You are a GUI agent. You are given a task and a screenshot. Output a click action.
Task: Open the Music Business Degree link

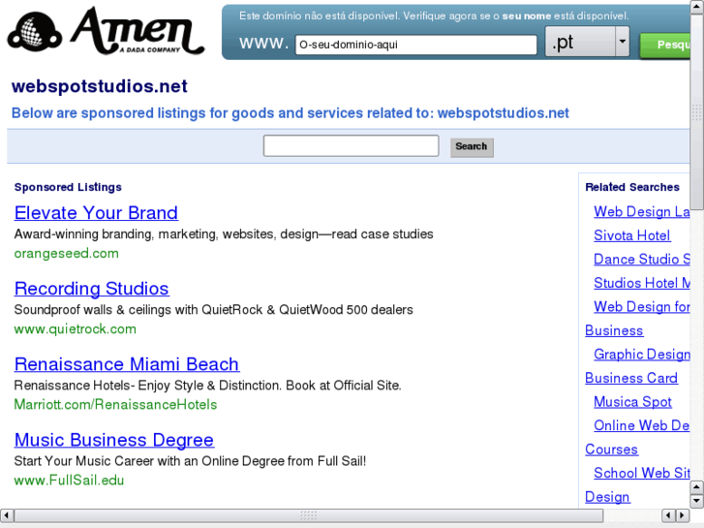(x=114, y=440)
